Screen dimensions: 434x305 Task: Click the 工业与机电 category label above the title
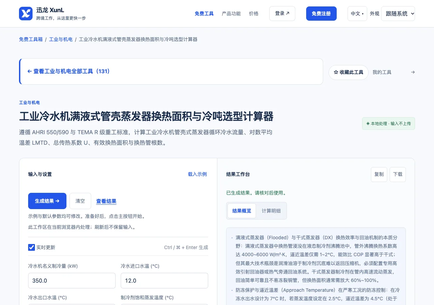coord(29,103)
